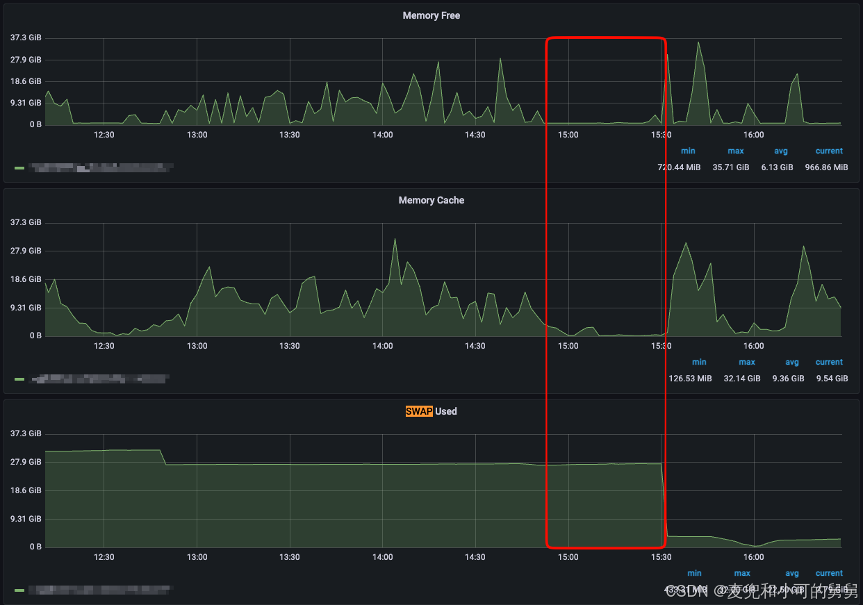Click the 14:00 time label under Memory Free
Image resolution: width=863 pixels, height=605 pixels.
[x=382, y=135]
